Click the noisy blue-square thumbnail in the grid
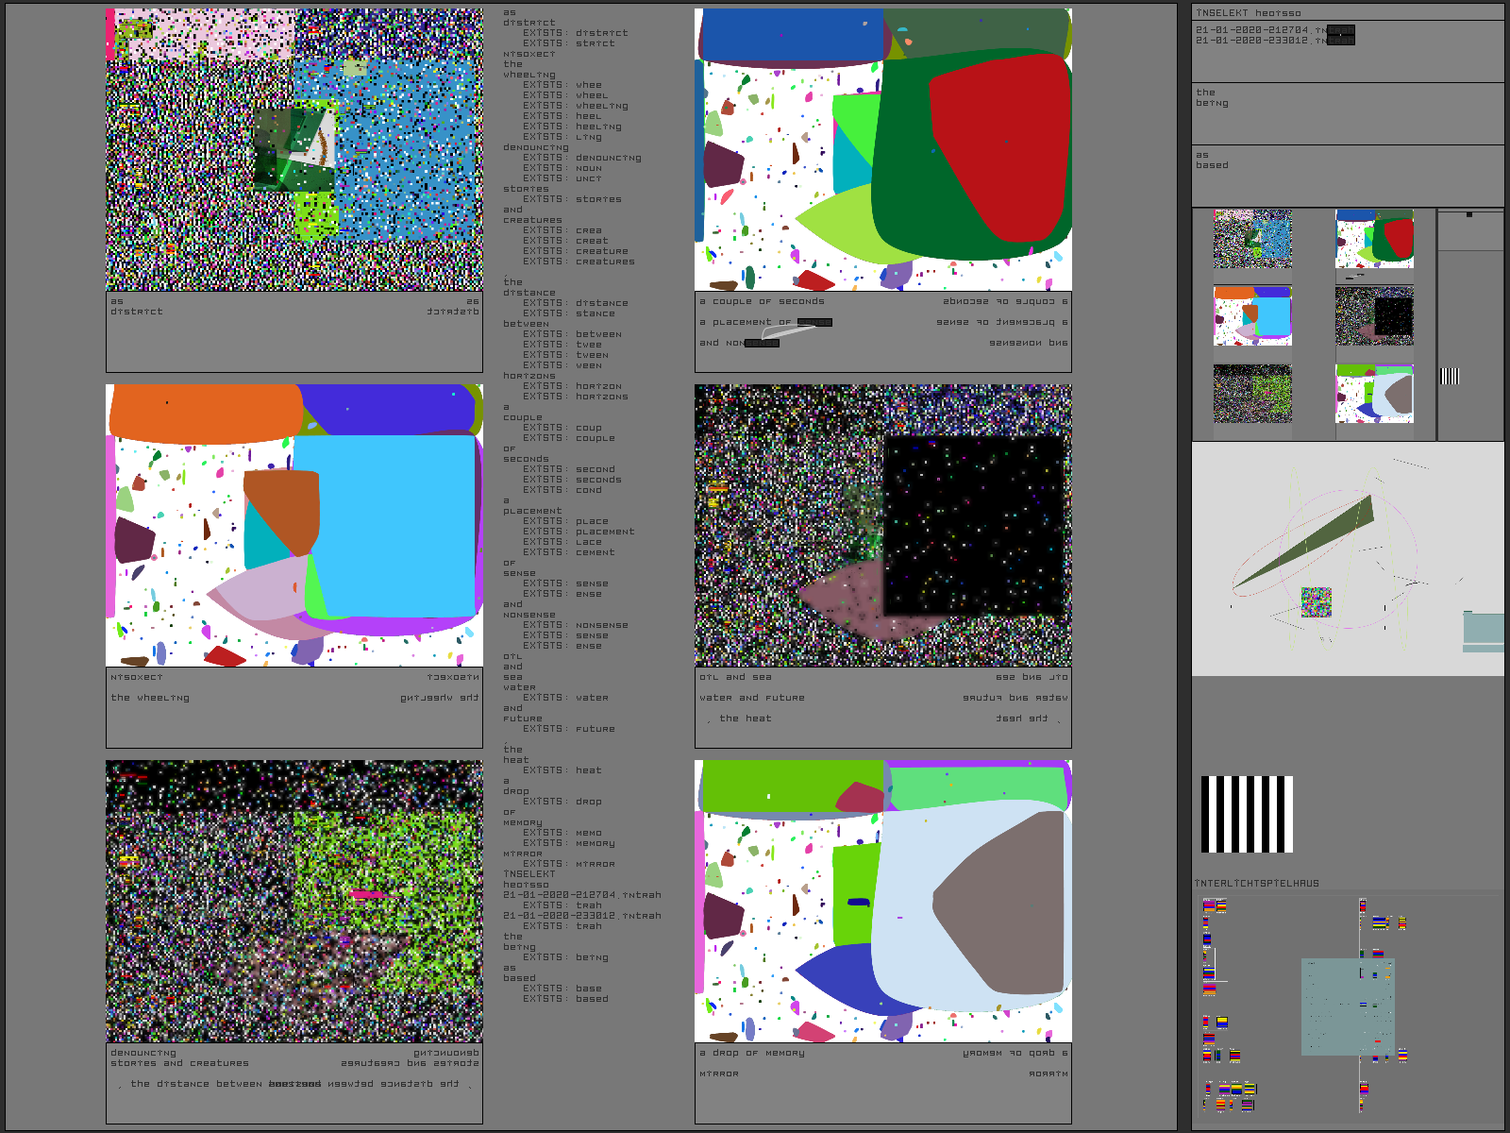 click(x=1252, y=239)
